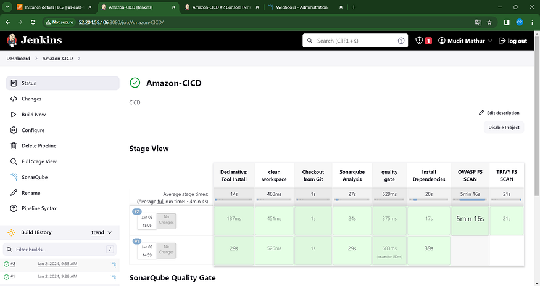Viewport: 540px width, 286px height.
Task: Click the Build Now play icon
Action: [14, 115]
